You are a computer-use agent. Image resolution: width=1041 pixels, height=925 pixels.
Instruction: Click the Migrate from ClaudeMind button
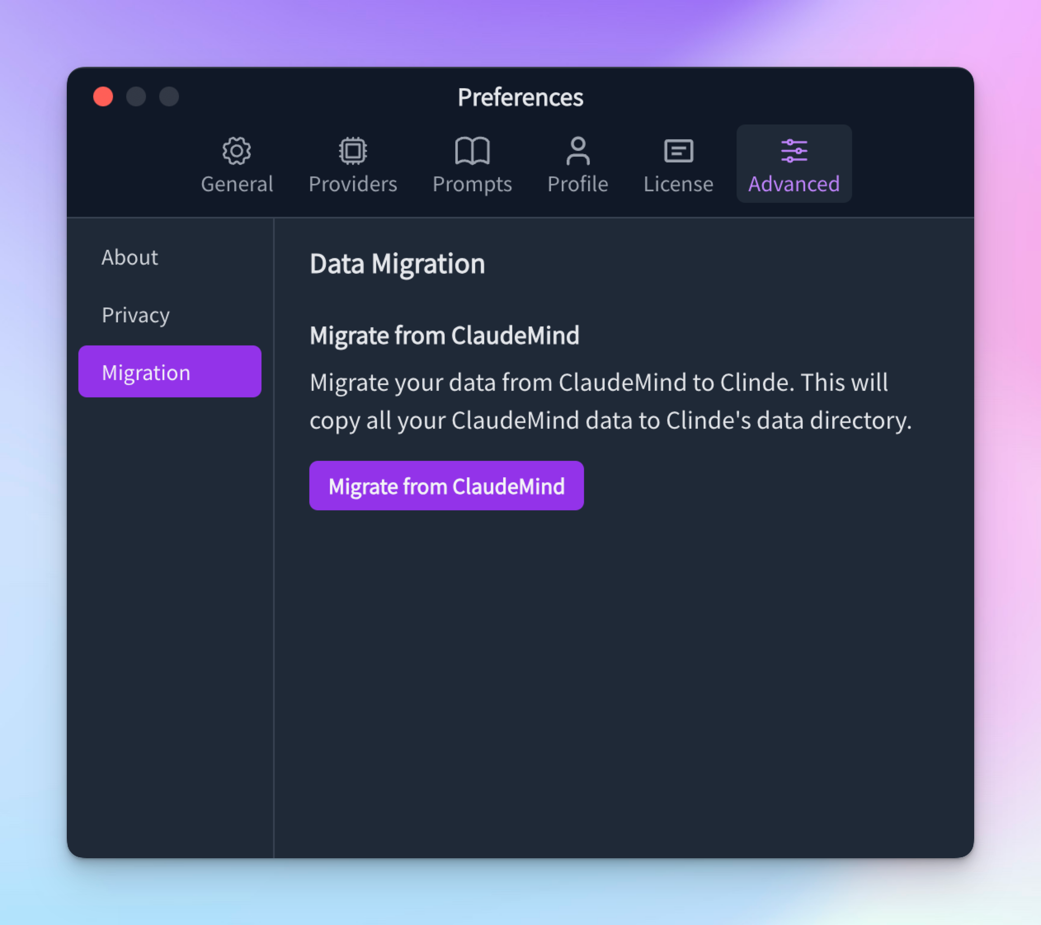click(x=447, y=486)
